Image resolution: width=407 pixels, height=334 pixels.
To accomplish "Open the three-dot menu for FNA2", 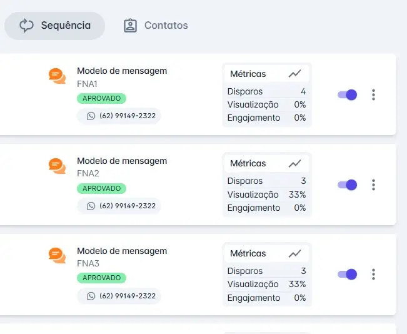I will coord(373,185).
